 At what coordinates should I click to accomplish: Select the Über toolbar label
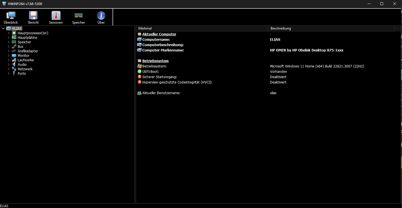[101, 22]
